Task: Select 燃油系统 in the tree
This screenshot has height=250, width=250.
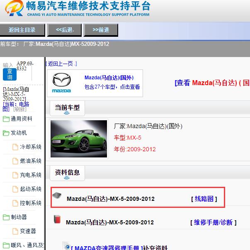Action: click(x=31, y=161)
